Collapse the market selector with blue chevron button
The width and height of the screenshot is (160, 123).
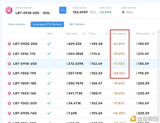point(63,11)
